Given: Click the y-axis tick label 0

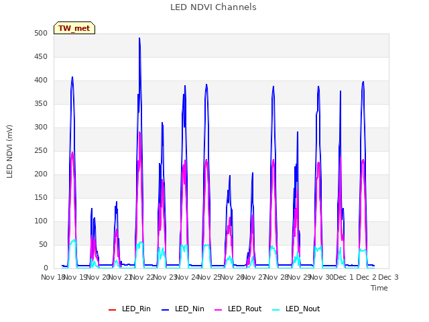Looking at the screenshot, I should click(46, 268).
